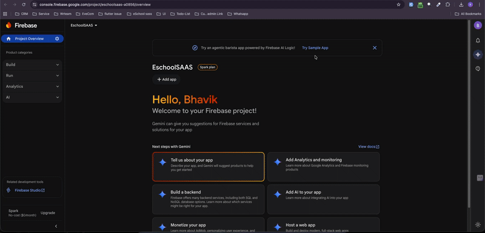This screenshot has height=233, width=485.
Task: Bookmark this page with star icon
Action: tap(398, 5)
